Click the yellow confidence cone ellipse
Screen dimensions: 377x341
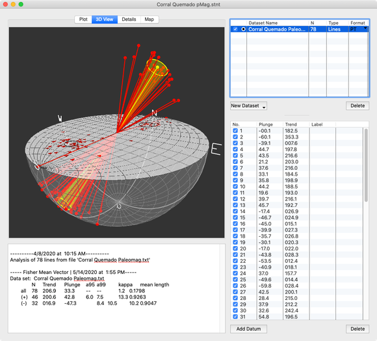pos(157,68)
